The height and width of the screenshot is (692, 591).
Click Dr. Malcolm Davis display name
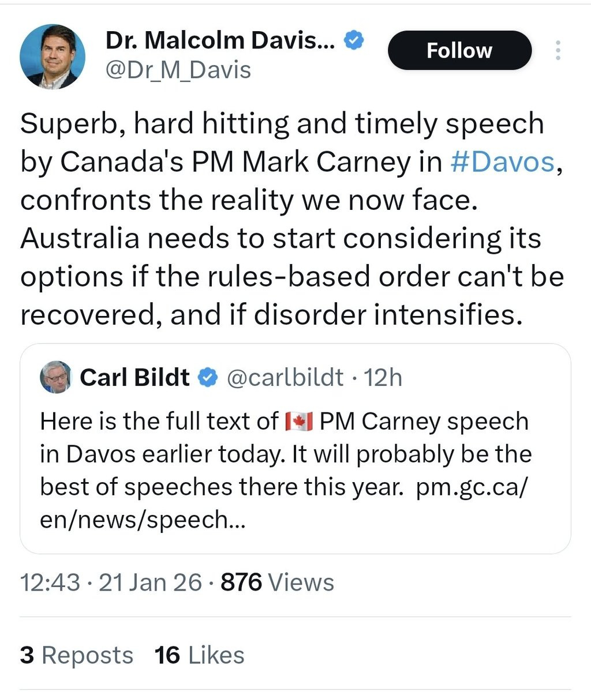click(x=220, y=40)
